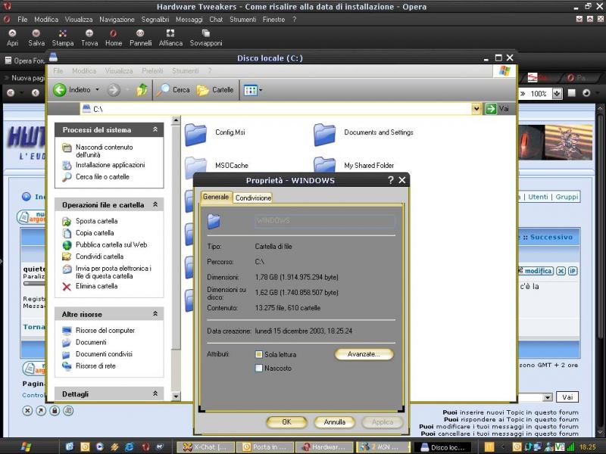Open the Strumenti menu in Opera
The height and width of the screenshot is (454, 606).
pyautogui.click(x=242, y=20)
